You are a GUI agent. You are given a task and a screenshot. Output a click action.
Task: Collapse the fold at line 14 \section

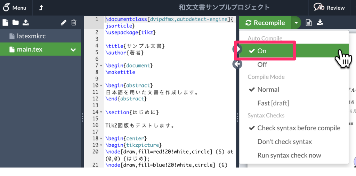click(x=101, y=112)
